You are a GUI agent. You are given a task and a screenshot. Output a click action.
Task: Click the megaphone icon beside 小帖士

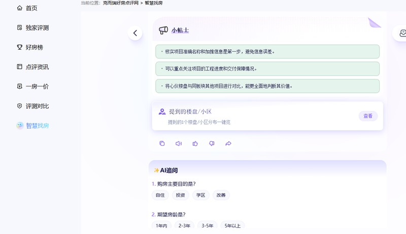point(163,30)
